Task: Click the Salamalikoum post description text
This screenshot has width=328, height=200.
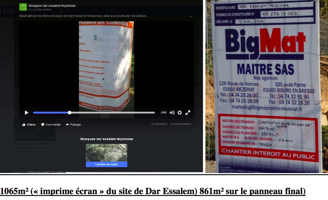Action: (x=84, y=16)
